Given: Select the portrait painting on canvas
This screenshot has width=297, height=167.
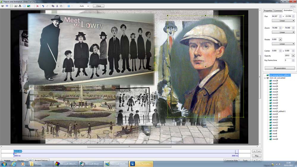Looking at the screenshot, I should pyautogui.click(x=206, y=66).
